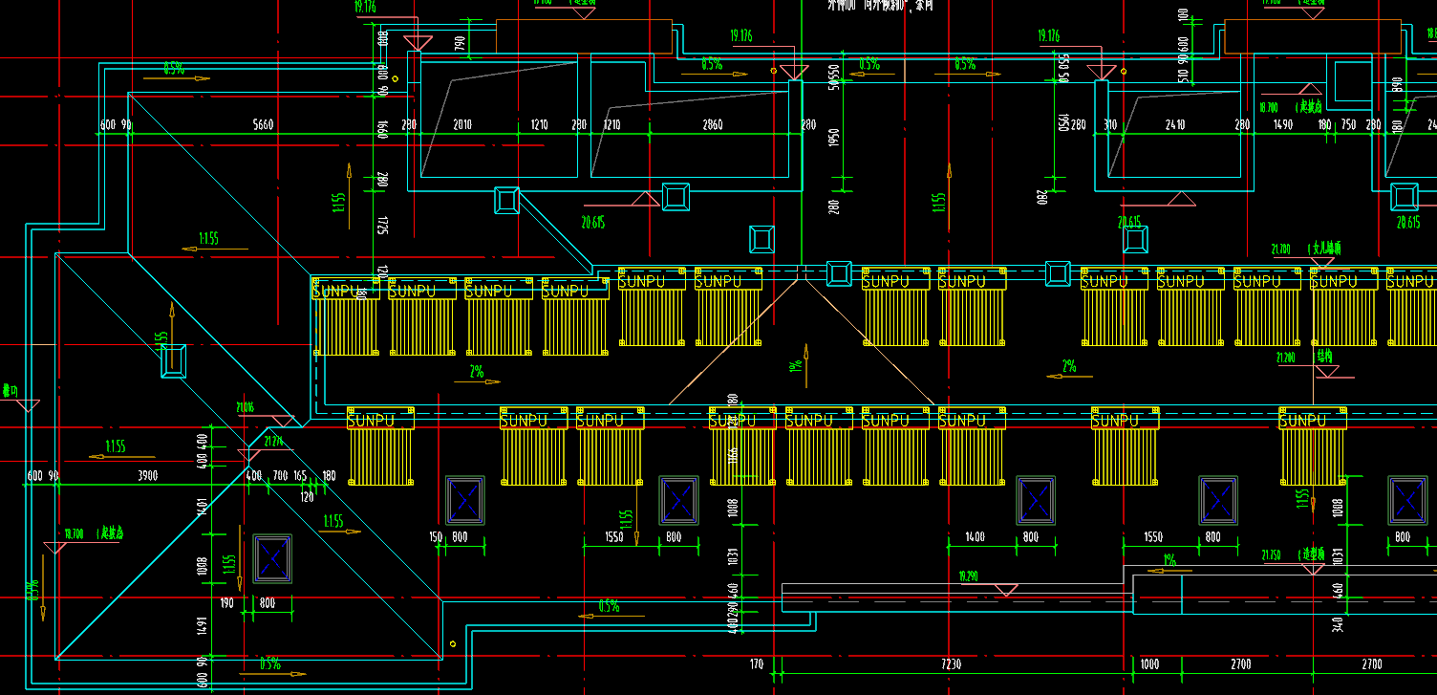1437x695 pixels.
Task: Pick the vertical 1491 dimension text
Action: click(x=202, y=625)
